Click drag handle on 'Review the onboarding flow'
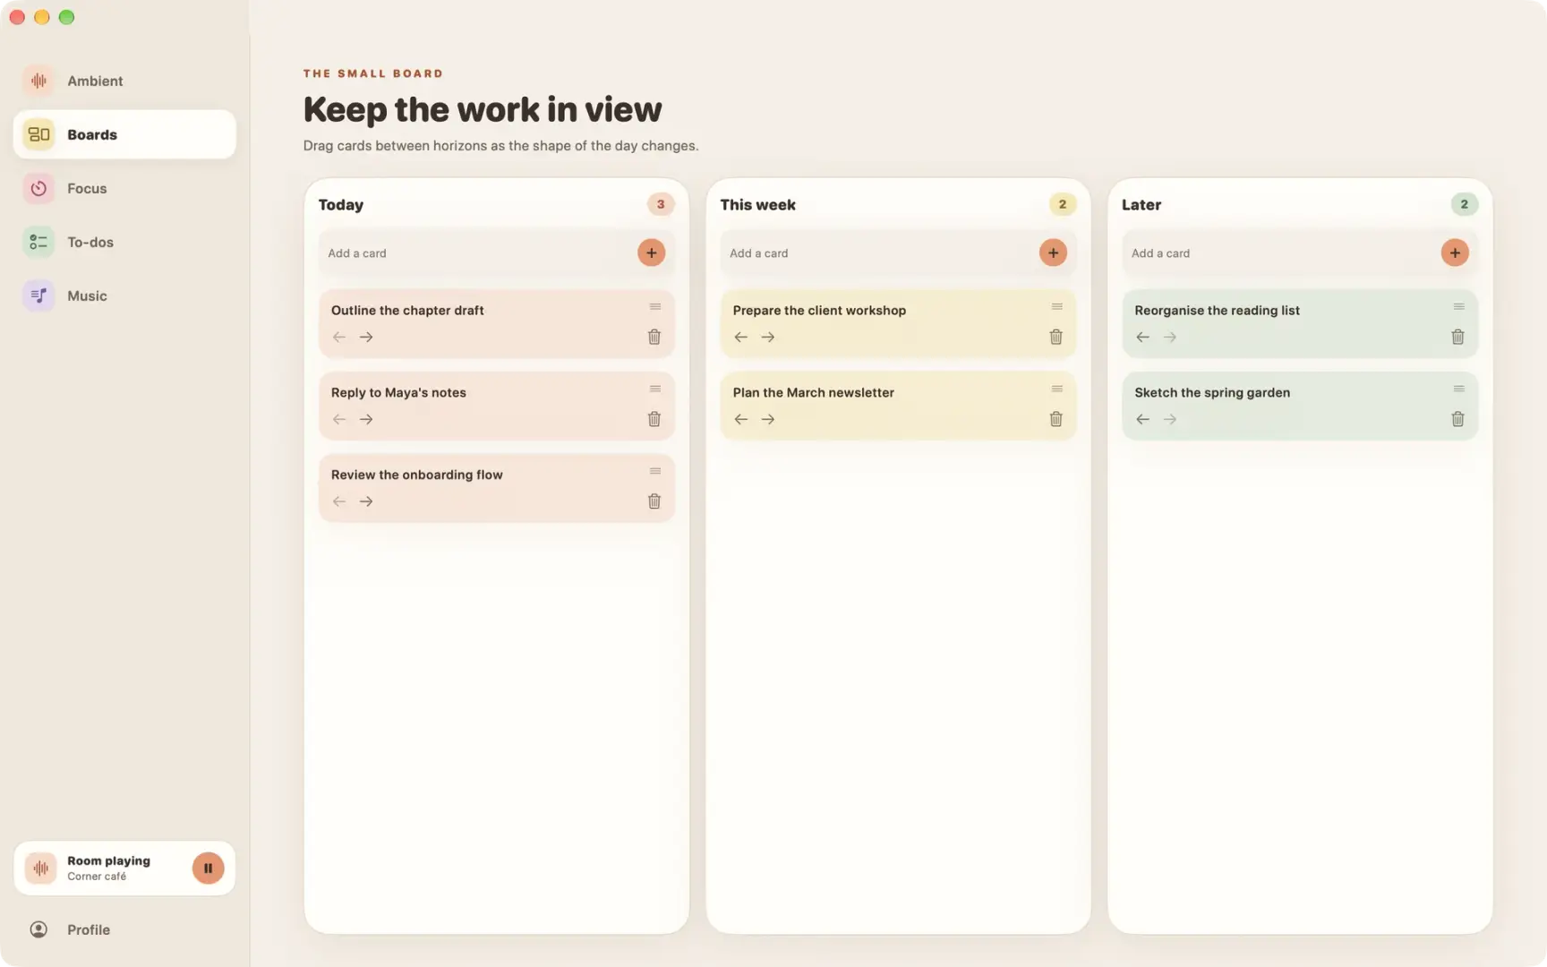The width and height of the screenshot is (1547, 967). point(655,472)
